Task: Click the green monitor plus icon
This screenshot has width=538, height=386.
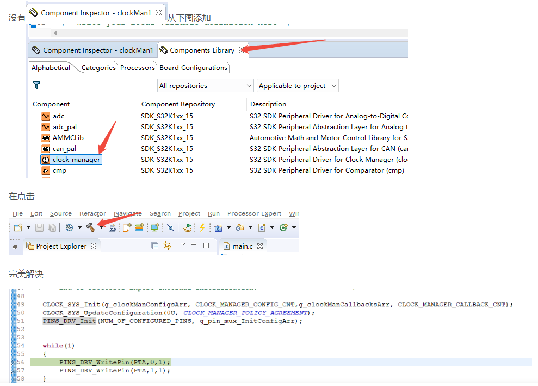Action: [155, 227]
